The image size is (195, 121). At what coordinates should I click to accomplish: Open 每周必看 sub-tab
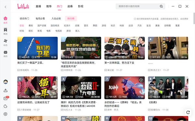pos(40,19)
